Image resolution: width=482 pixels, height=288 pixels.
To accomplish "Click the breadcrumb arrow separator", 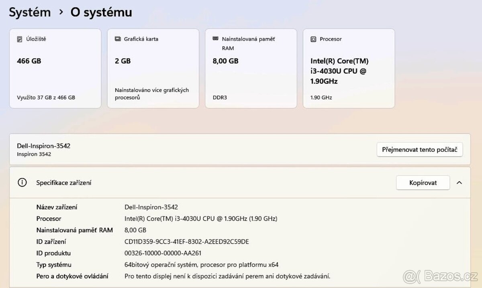I will (x=61, y=12).
